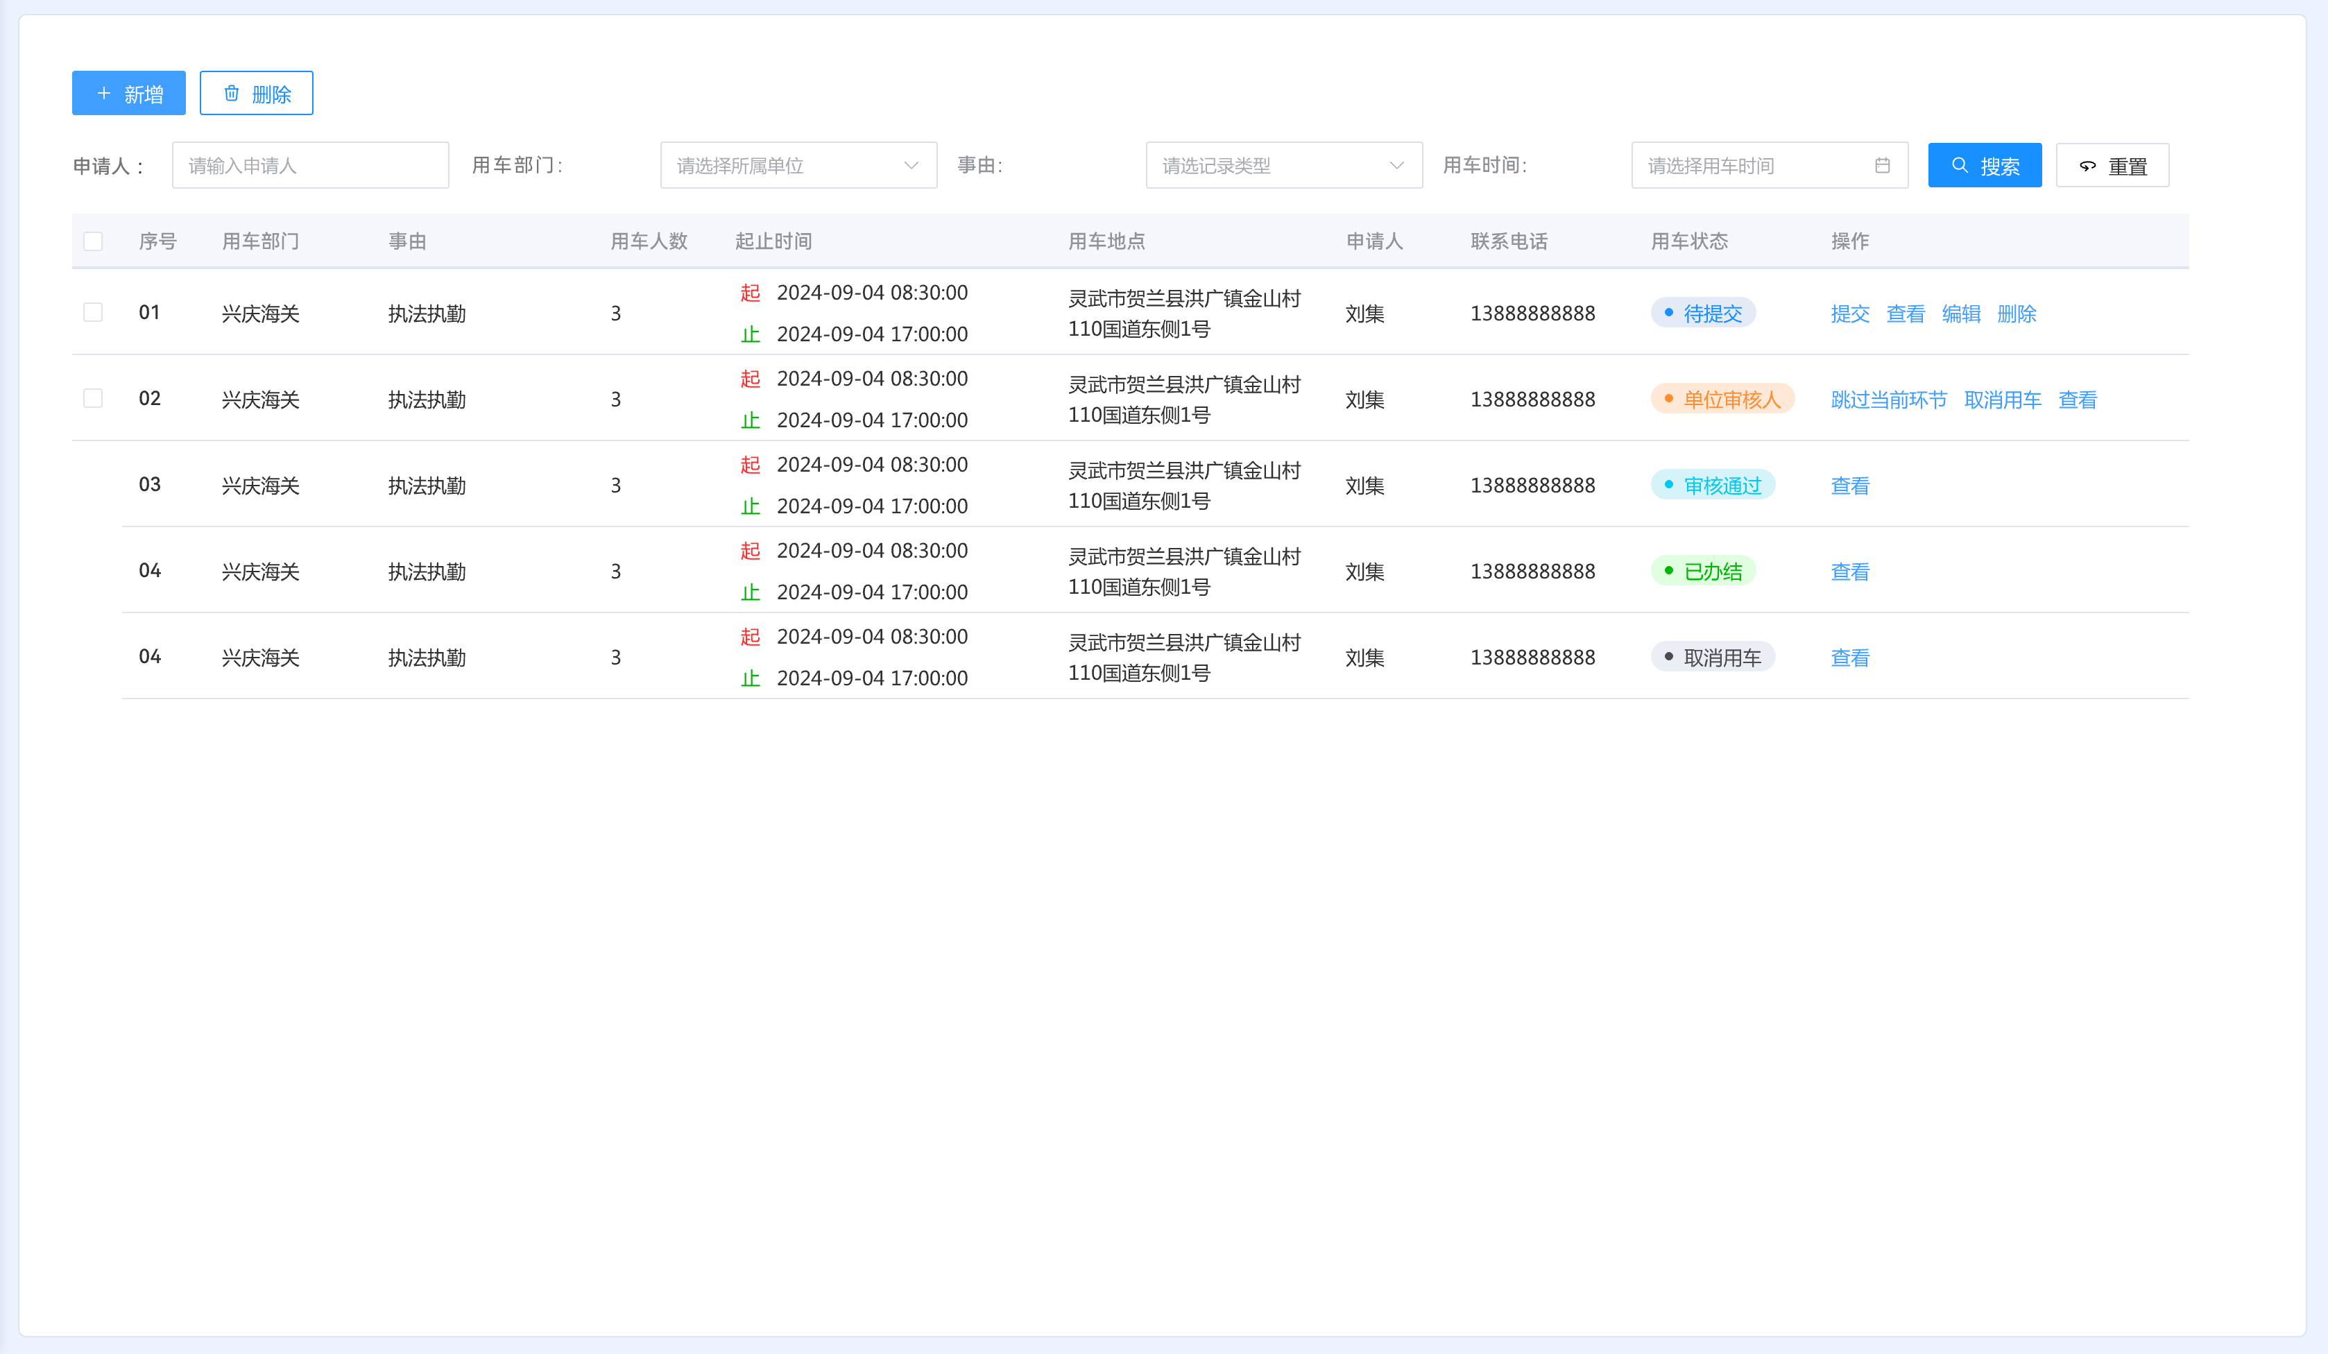Check the checkbox for row 01

[x=94, y=312]
